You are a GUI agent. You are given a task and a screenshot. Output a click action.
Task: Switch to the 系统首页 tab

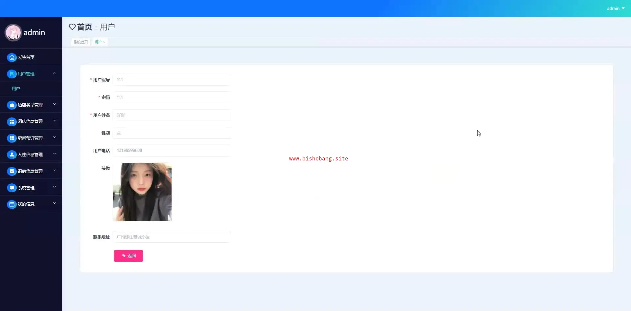[x=81, y=42]
